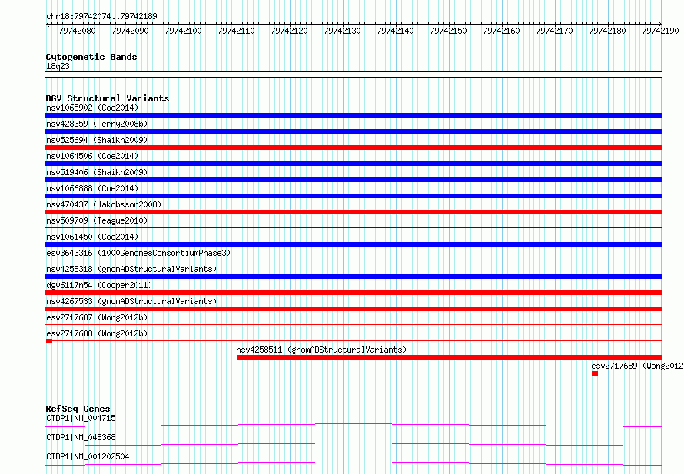Viewport: 684px width, 474px height.
Task: Click the DGV Structural Variants track title
Action: coord(108,98)
